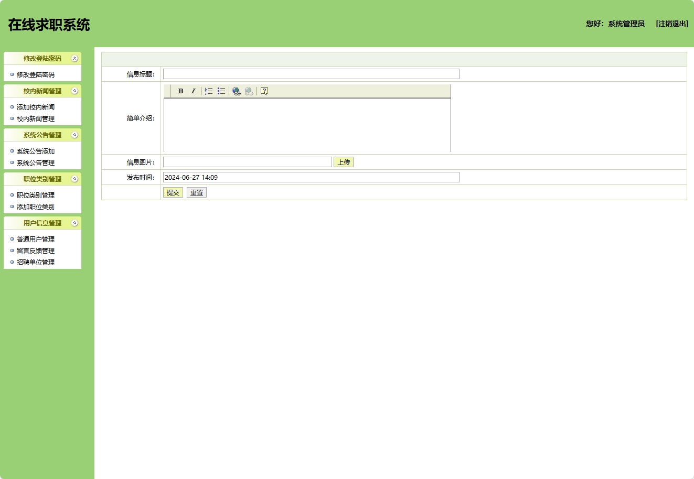Open 招聘单位管理 in the sidebar
The height and width of the screenshot is (479, 694).
pos(36,263)
